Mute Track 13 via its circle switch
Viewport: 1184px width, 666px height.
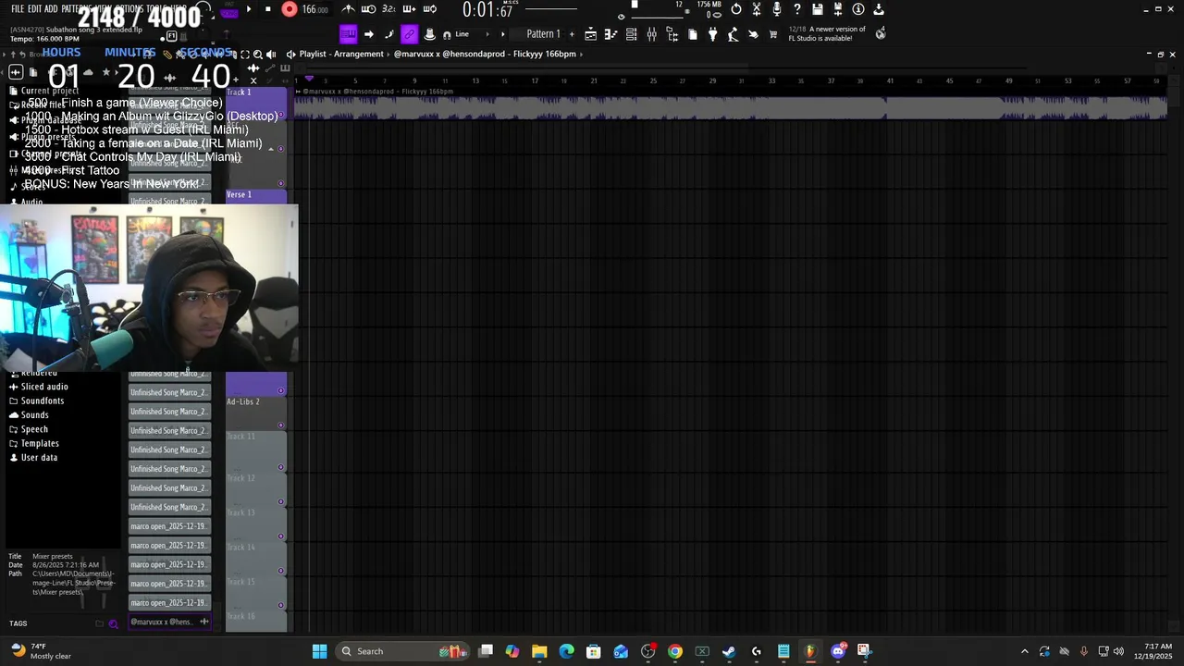[281, 536]
